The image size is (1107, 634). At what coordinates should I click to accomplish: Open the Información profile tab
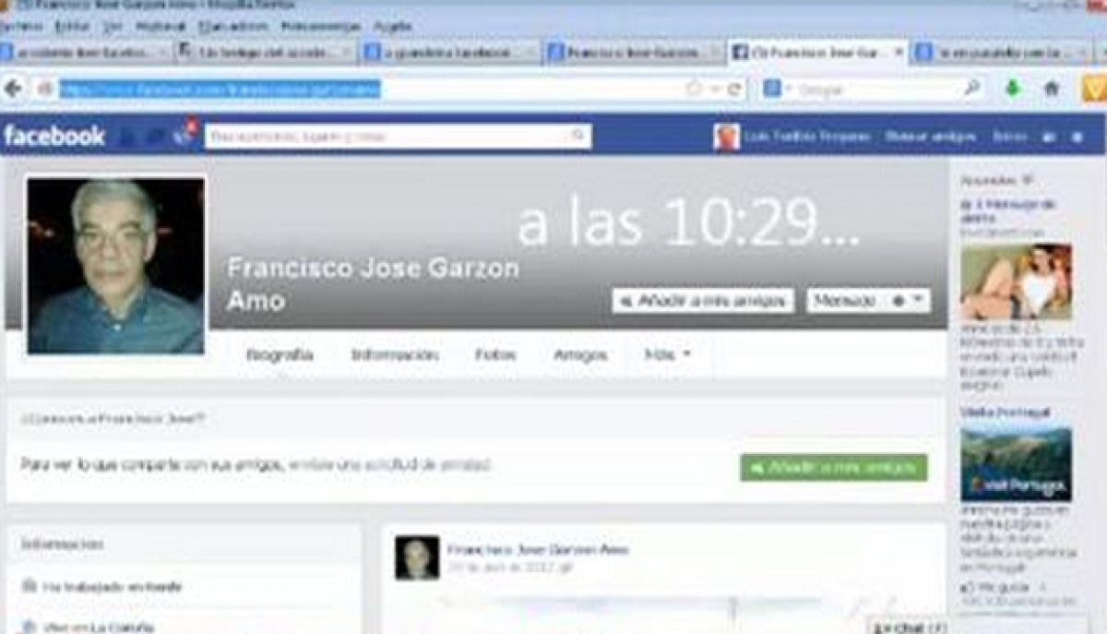pyautogui.click(x=394, y=355)
